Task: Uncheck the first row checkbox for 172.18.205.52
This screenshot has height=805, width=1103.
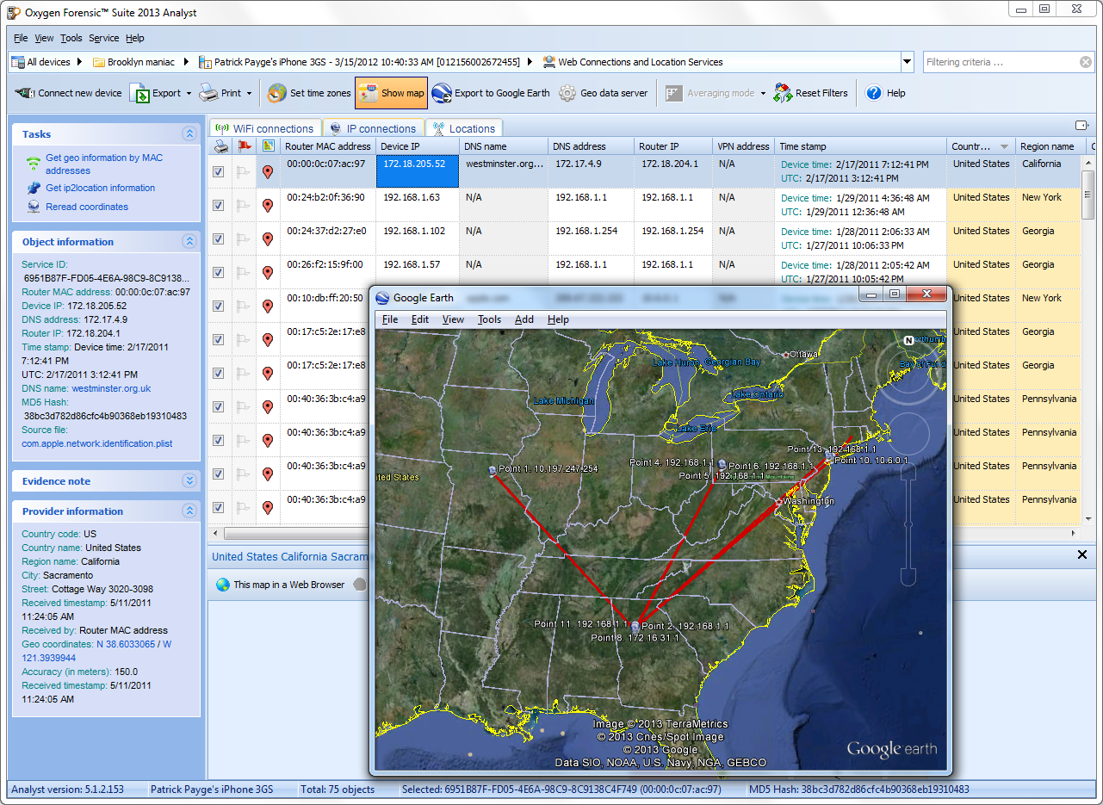Action: tap(219, 172)
